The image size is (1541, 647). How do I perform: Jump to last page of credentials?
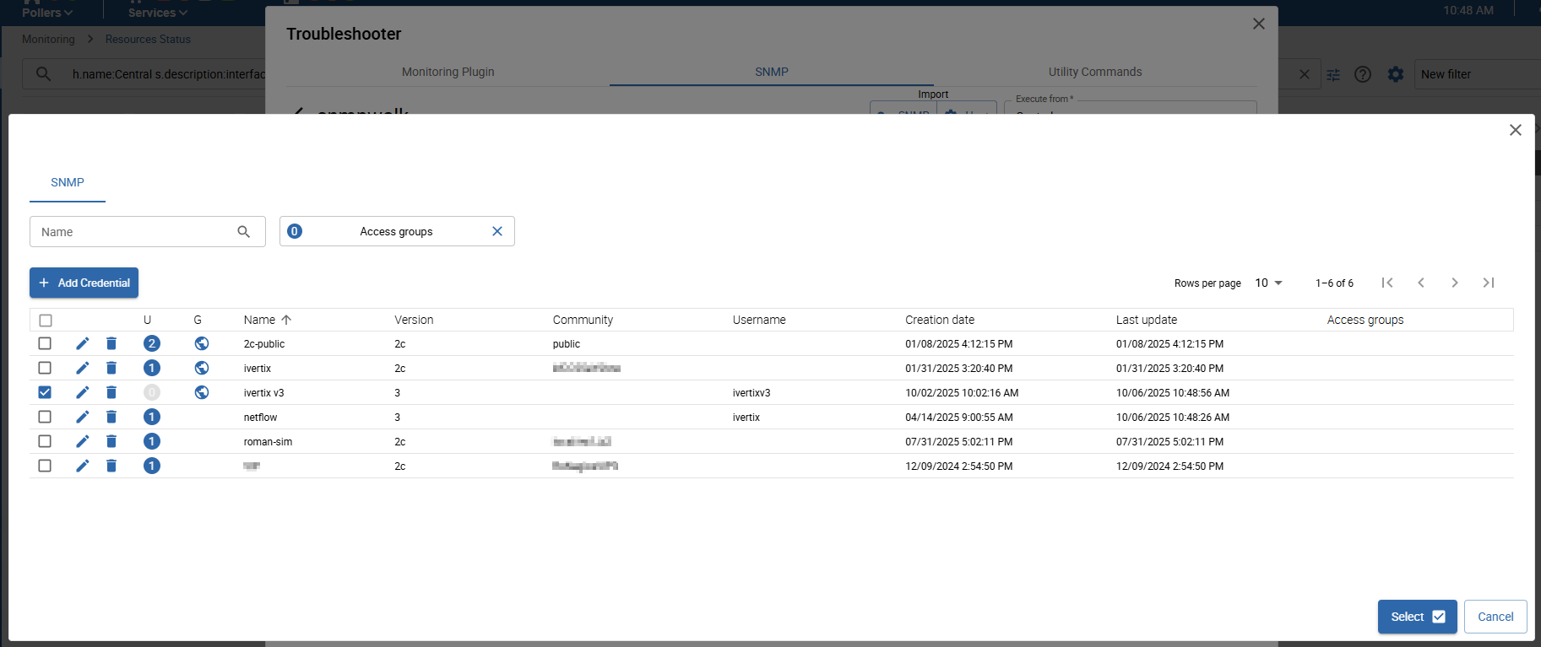coord(1489,283)
